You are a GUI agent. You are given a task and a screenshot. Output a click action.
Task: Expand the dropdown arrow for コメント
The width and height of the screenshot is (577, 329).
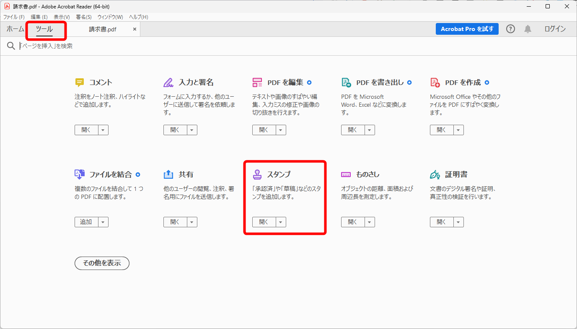coord(103,130)
